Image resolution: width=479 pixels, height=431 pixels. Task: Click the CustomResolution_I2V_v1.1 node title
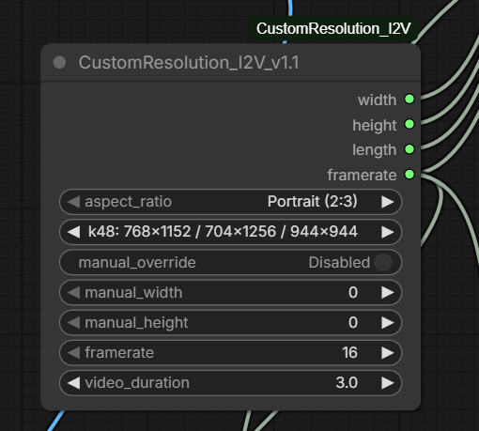click(x=189, y=62)
